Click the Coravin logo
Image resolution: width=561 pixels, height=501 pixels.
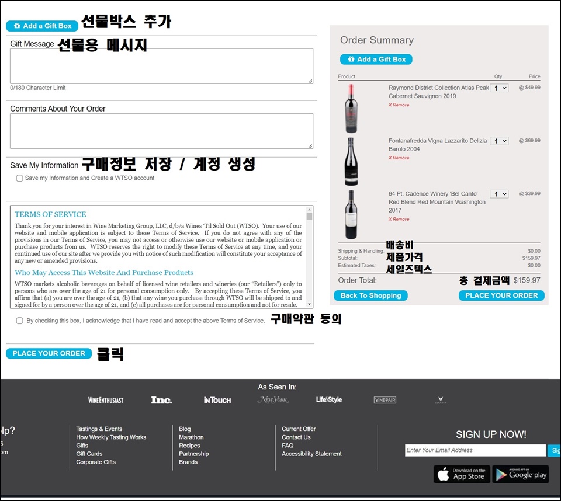pyautogui.click(x=441, y=400)
